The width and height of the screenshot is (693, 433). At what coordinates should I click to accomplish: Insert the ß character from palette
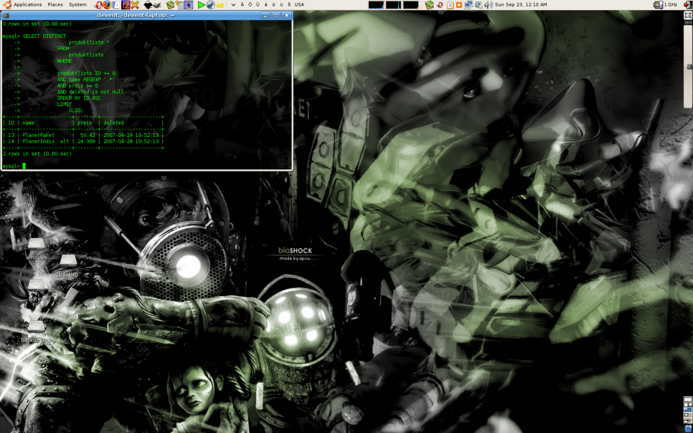click(289, 5)
